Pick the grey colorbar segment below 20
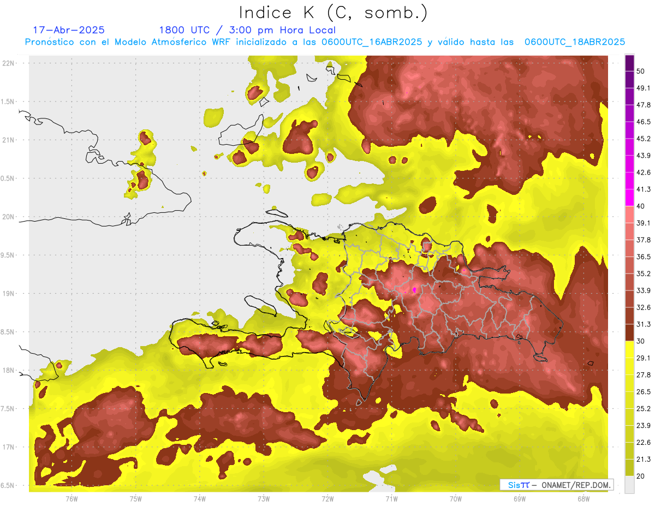The image size is (655, 506). point(629,485)
